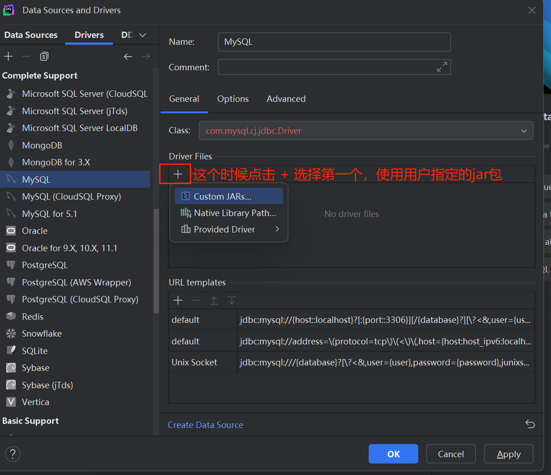The width and height of the screenshot is (551, 475).
Task: Click the revert changes arrow icon
Action: pos(530,424)
